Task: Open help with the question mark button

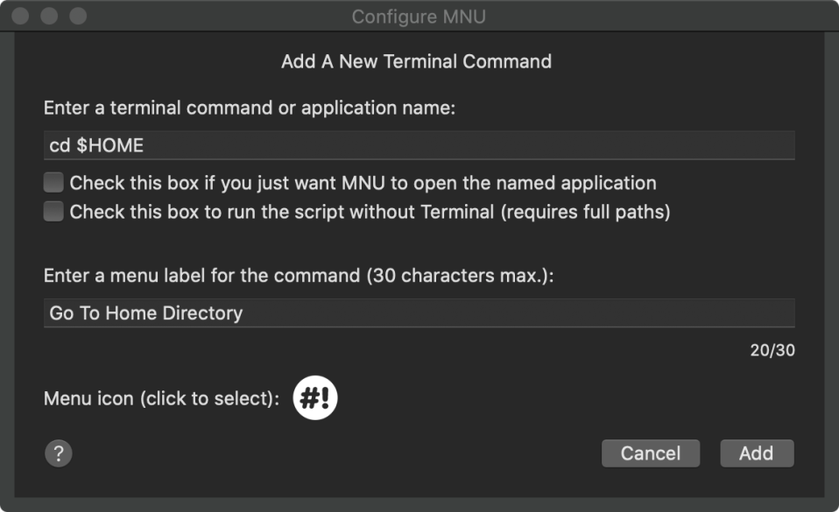Action: coord(58,453)
